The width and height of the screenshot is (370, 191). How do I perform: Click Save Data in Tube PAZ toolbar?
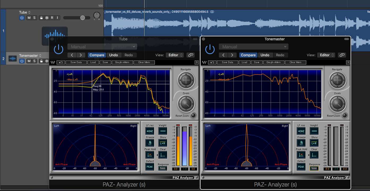tap(76, 62)
